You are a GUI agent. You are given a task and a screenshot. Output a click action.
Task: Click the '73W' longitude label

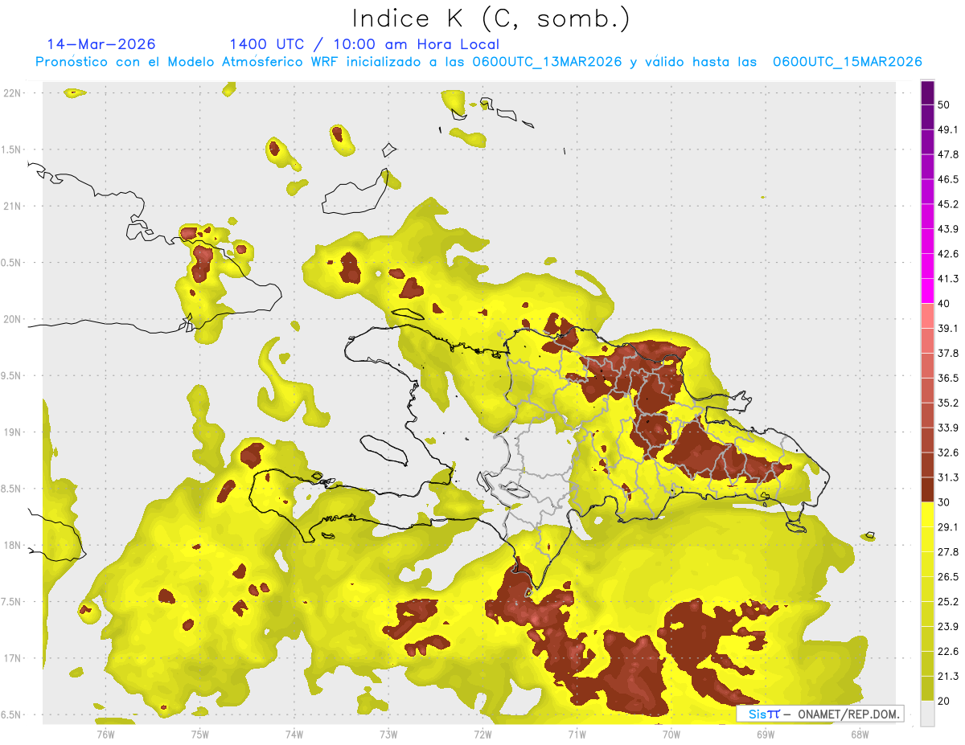388,734
